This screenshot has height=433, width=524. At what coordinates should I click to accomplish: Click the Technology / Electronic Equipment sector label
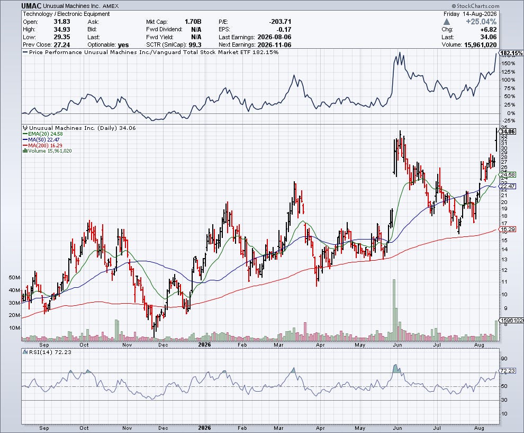point(66,14)
